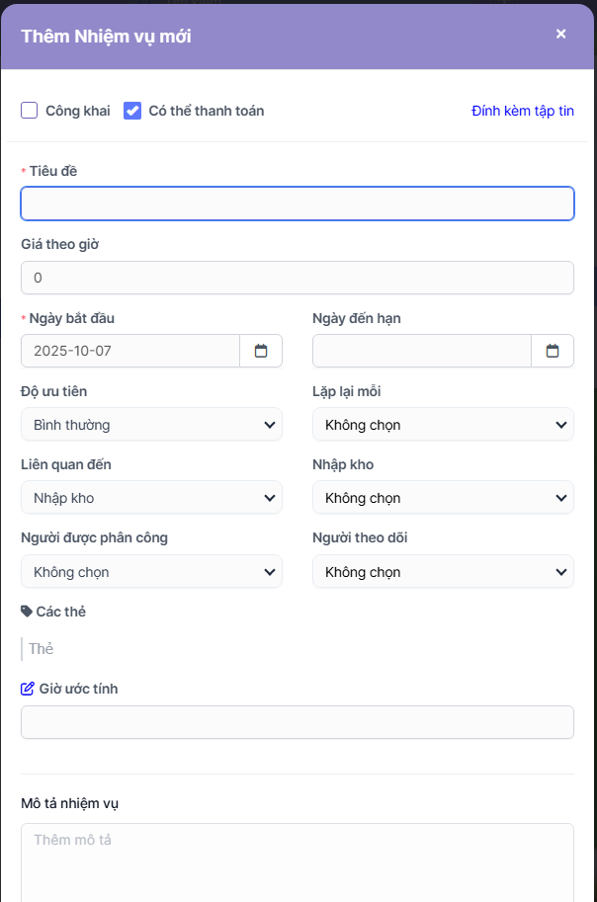The width and height of the screenshot is (597, 902).
Task: Open the Người được phân công dropdown
Action: point(151,572)
